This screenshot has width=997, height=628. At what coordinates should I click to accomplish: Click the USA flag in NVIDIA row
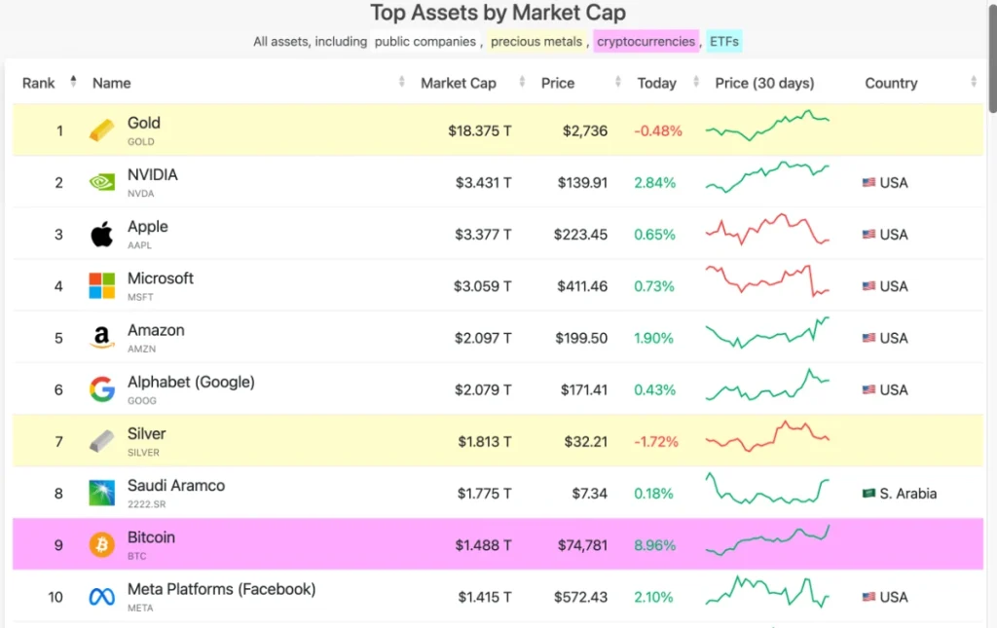click(868, 182)
